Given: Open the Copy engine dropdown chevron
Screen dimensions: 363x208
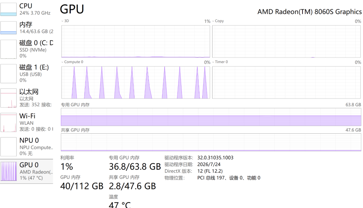Looking at the screenshot, I should tap(213, 21).
